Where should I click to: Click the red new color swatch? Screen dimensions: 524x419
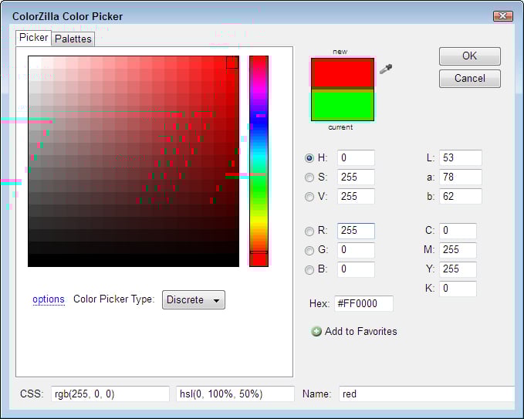(x=342, y=73)
